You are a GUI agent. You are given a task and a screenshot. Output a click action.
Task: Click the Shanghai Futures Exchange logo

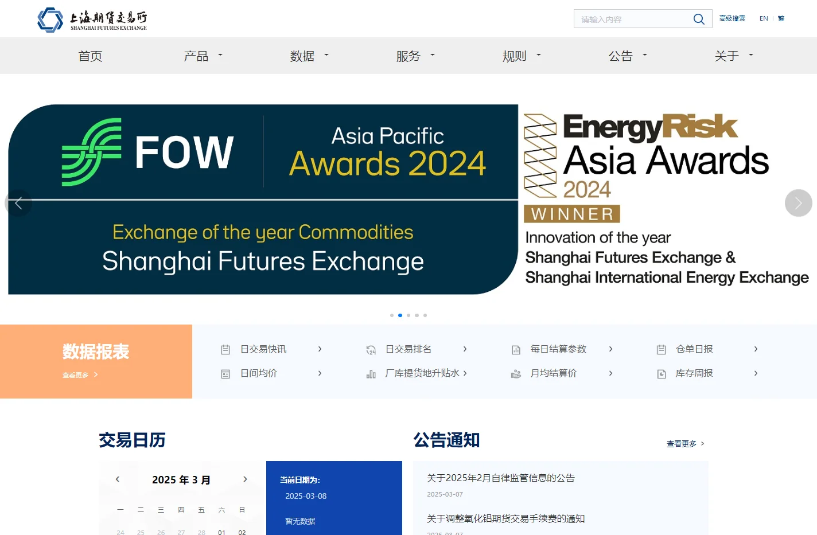(x=92, y=19)
